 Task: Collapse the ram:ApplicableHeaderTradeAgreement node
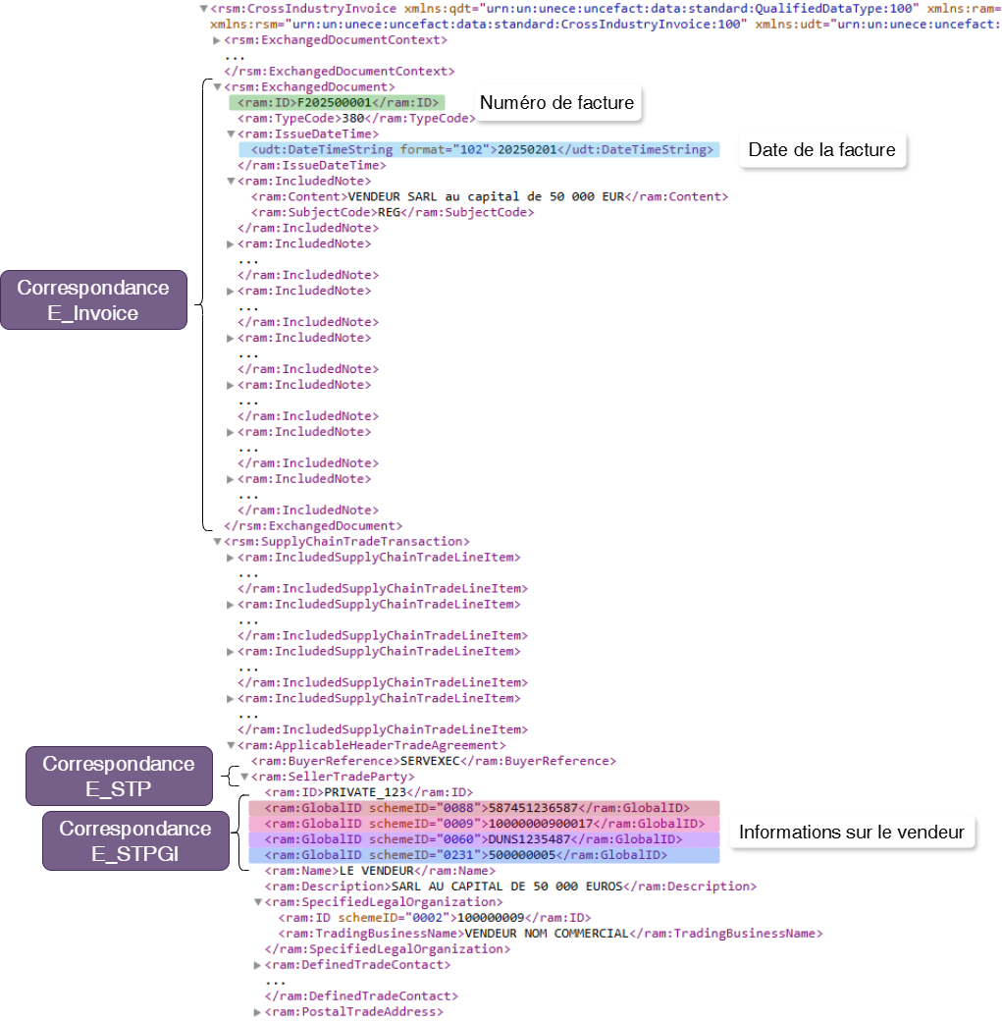231,746
